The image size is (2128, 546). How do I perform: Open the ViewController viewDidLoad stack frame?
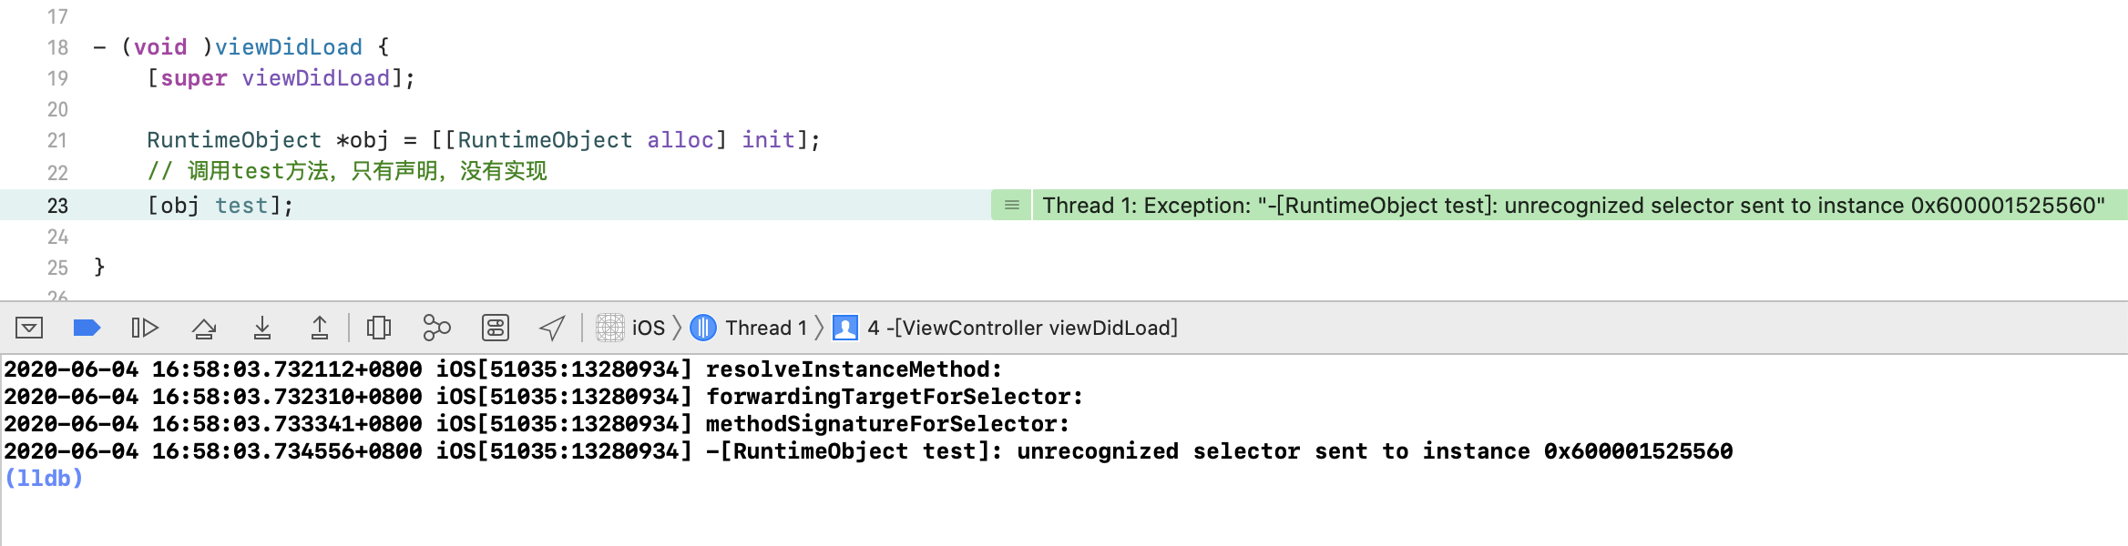coord(1006,328)
